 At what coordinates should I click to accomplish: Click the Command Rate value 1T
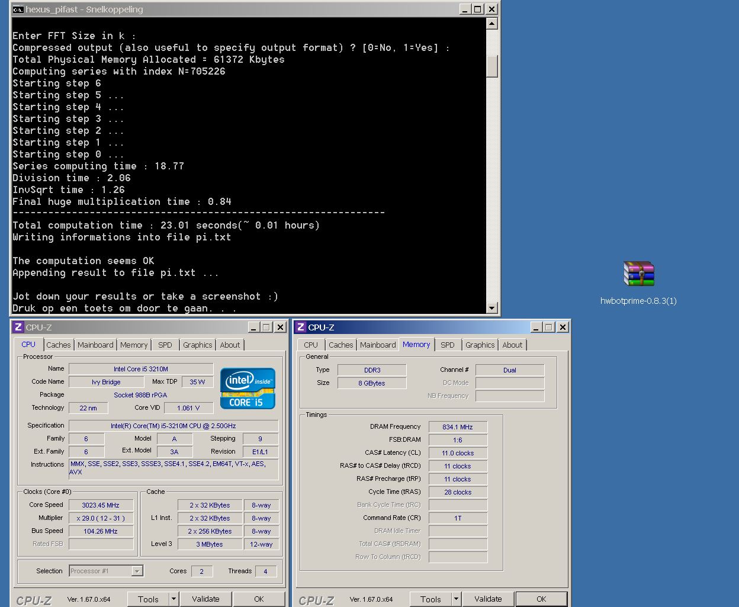point(458,518)
